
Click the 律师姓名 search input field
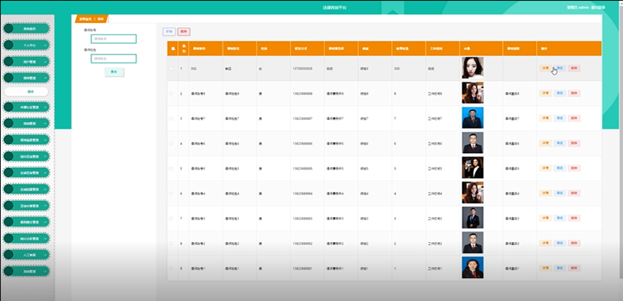click(114, 59)
